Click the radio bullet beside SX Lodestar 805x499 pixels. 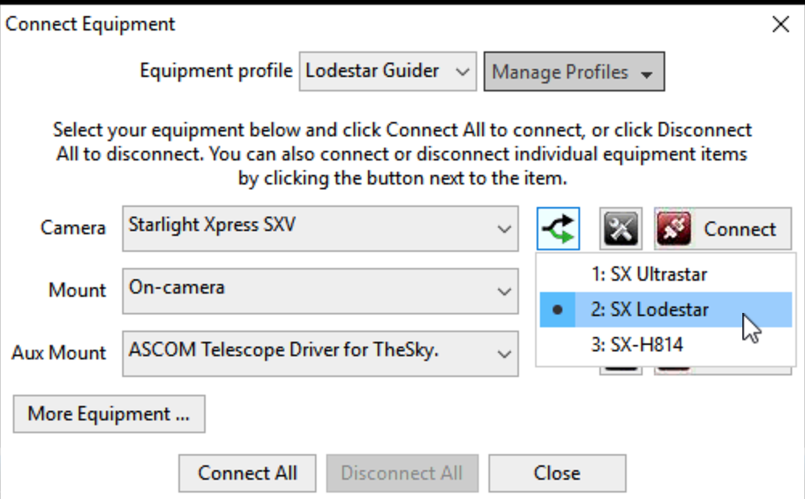(x=558, y=310)
